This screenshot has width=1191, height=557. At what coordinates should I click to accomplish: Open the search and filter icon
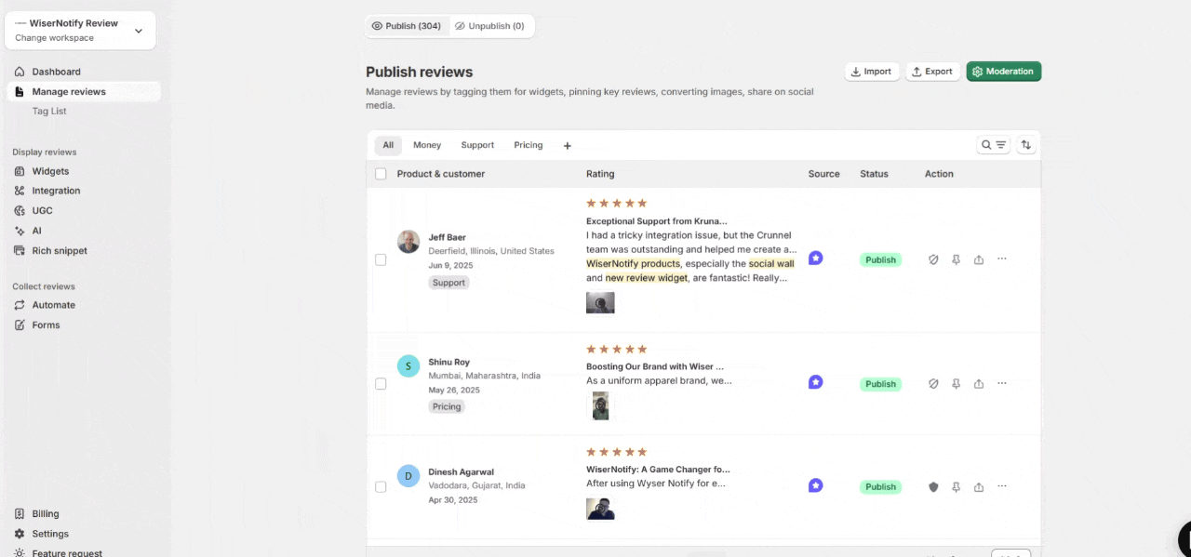pyautogui.click(x=993, y=145)
